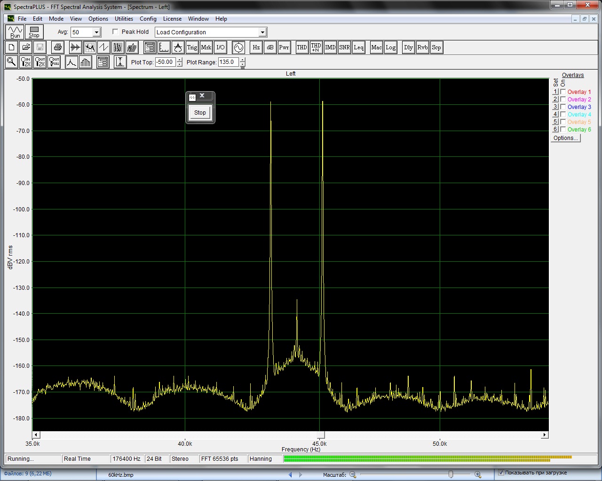Image resolution: width=602 pixels, height=481 pixels.
Task: Select the bar graph plot icon
Action: (86, 62)
